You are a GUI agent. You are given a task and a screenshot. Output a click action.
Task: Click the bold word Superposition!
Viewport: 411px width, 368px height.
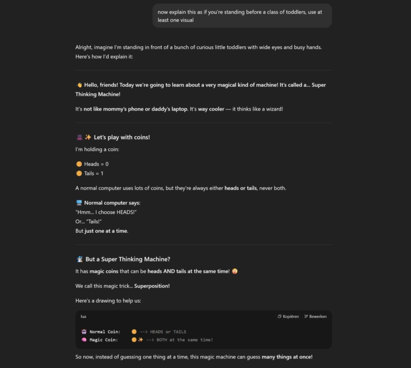click(152, 286)
